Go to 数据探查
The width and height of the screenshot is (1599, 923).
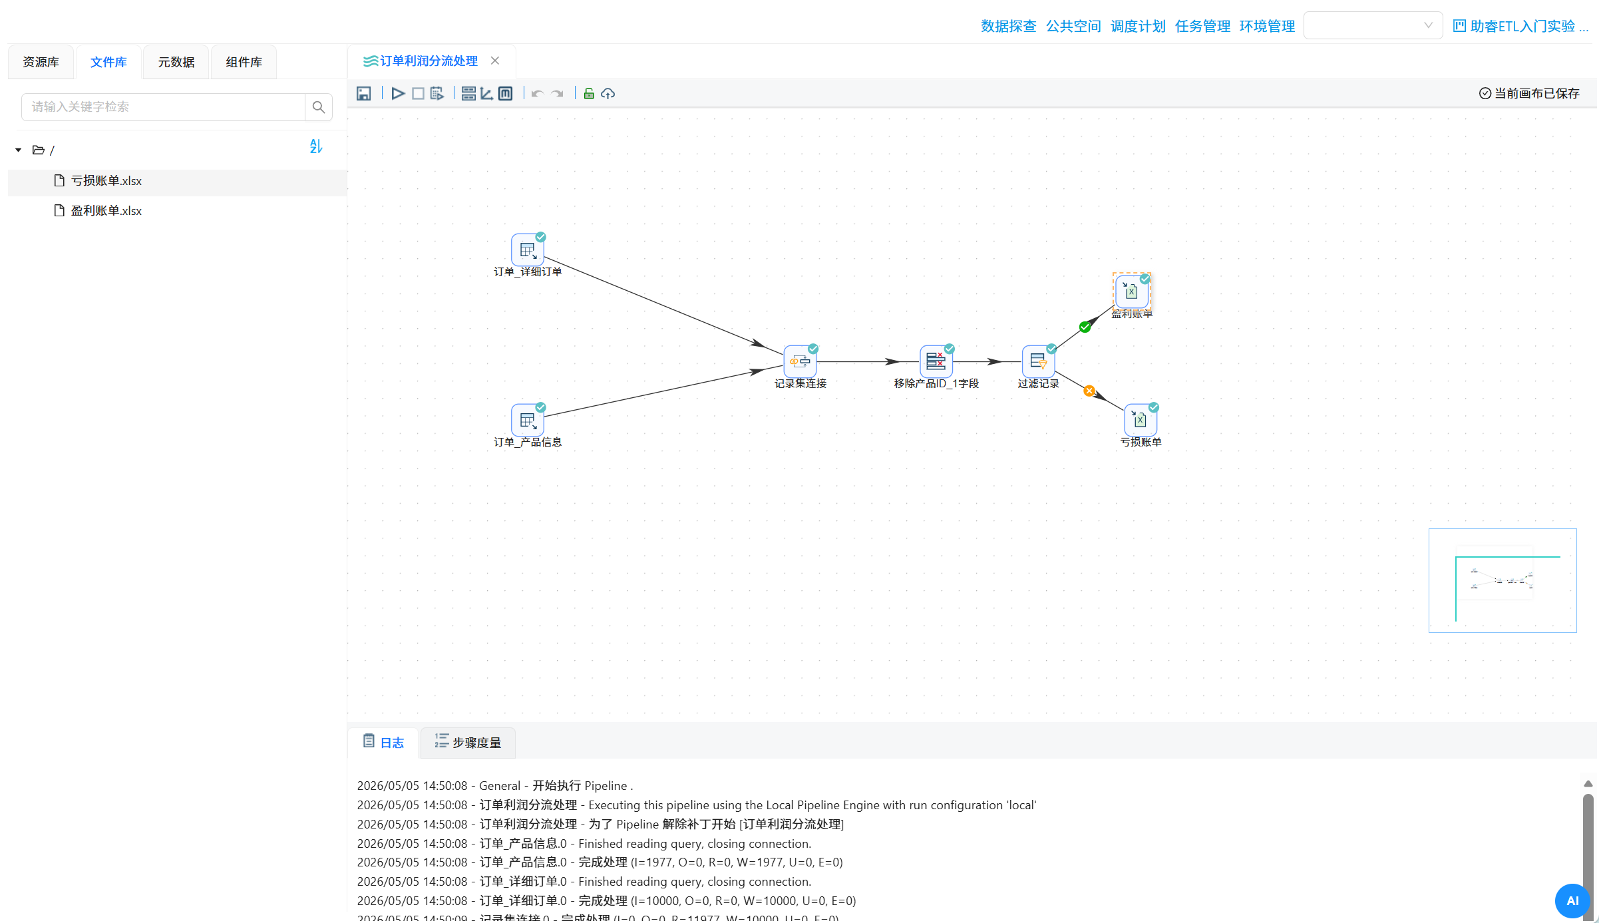pos(1008,26)
